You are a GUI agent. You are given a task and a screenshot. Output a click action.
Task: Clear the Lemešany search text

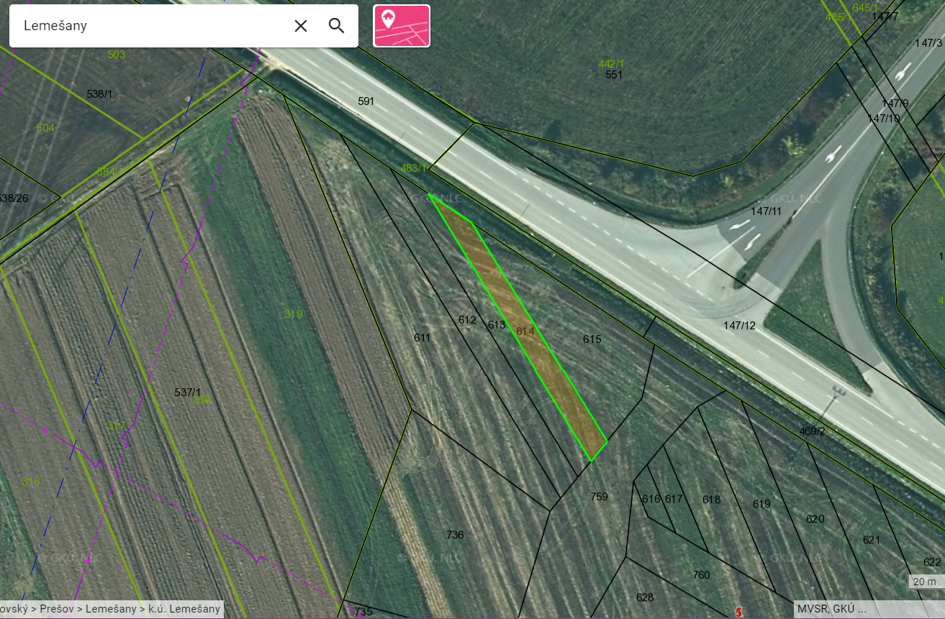tap(301, 26)
